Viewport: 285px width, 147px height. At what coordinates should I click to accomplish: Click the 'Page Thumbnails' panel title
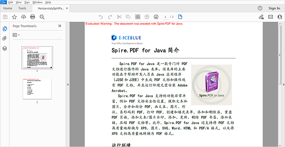click(25, 26)
